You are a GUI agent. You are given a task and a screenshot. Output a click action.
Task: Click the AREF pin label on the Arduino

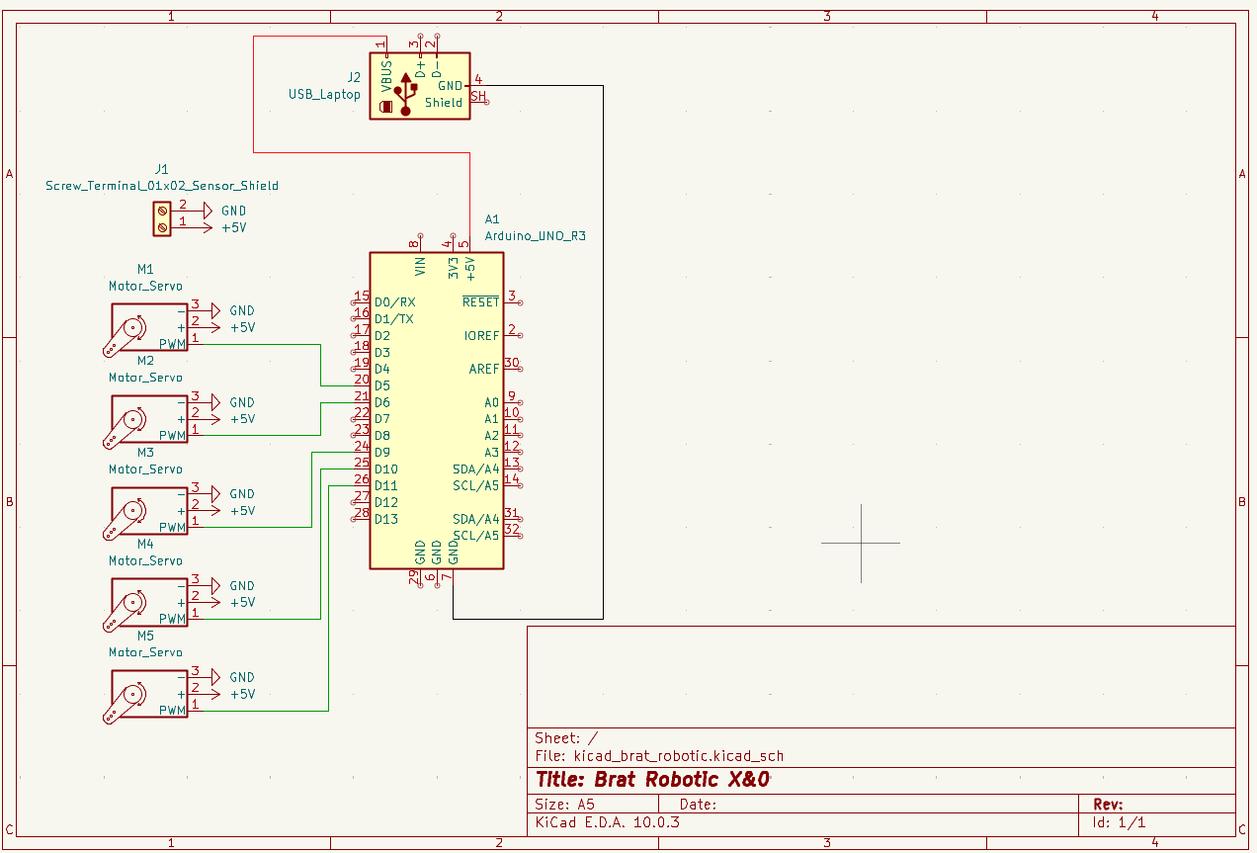click(484, 369)
